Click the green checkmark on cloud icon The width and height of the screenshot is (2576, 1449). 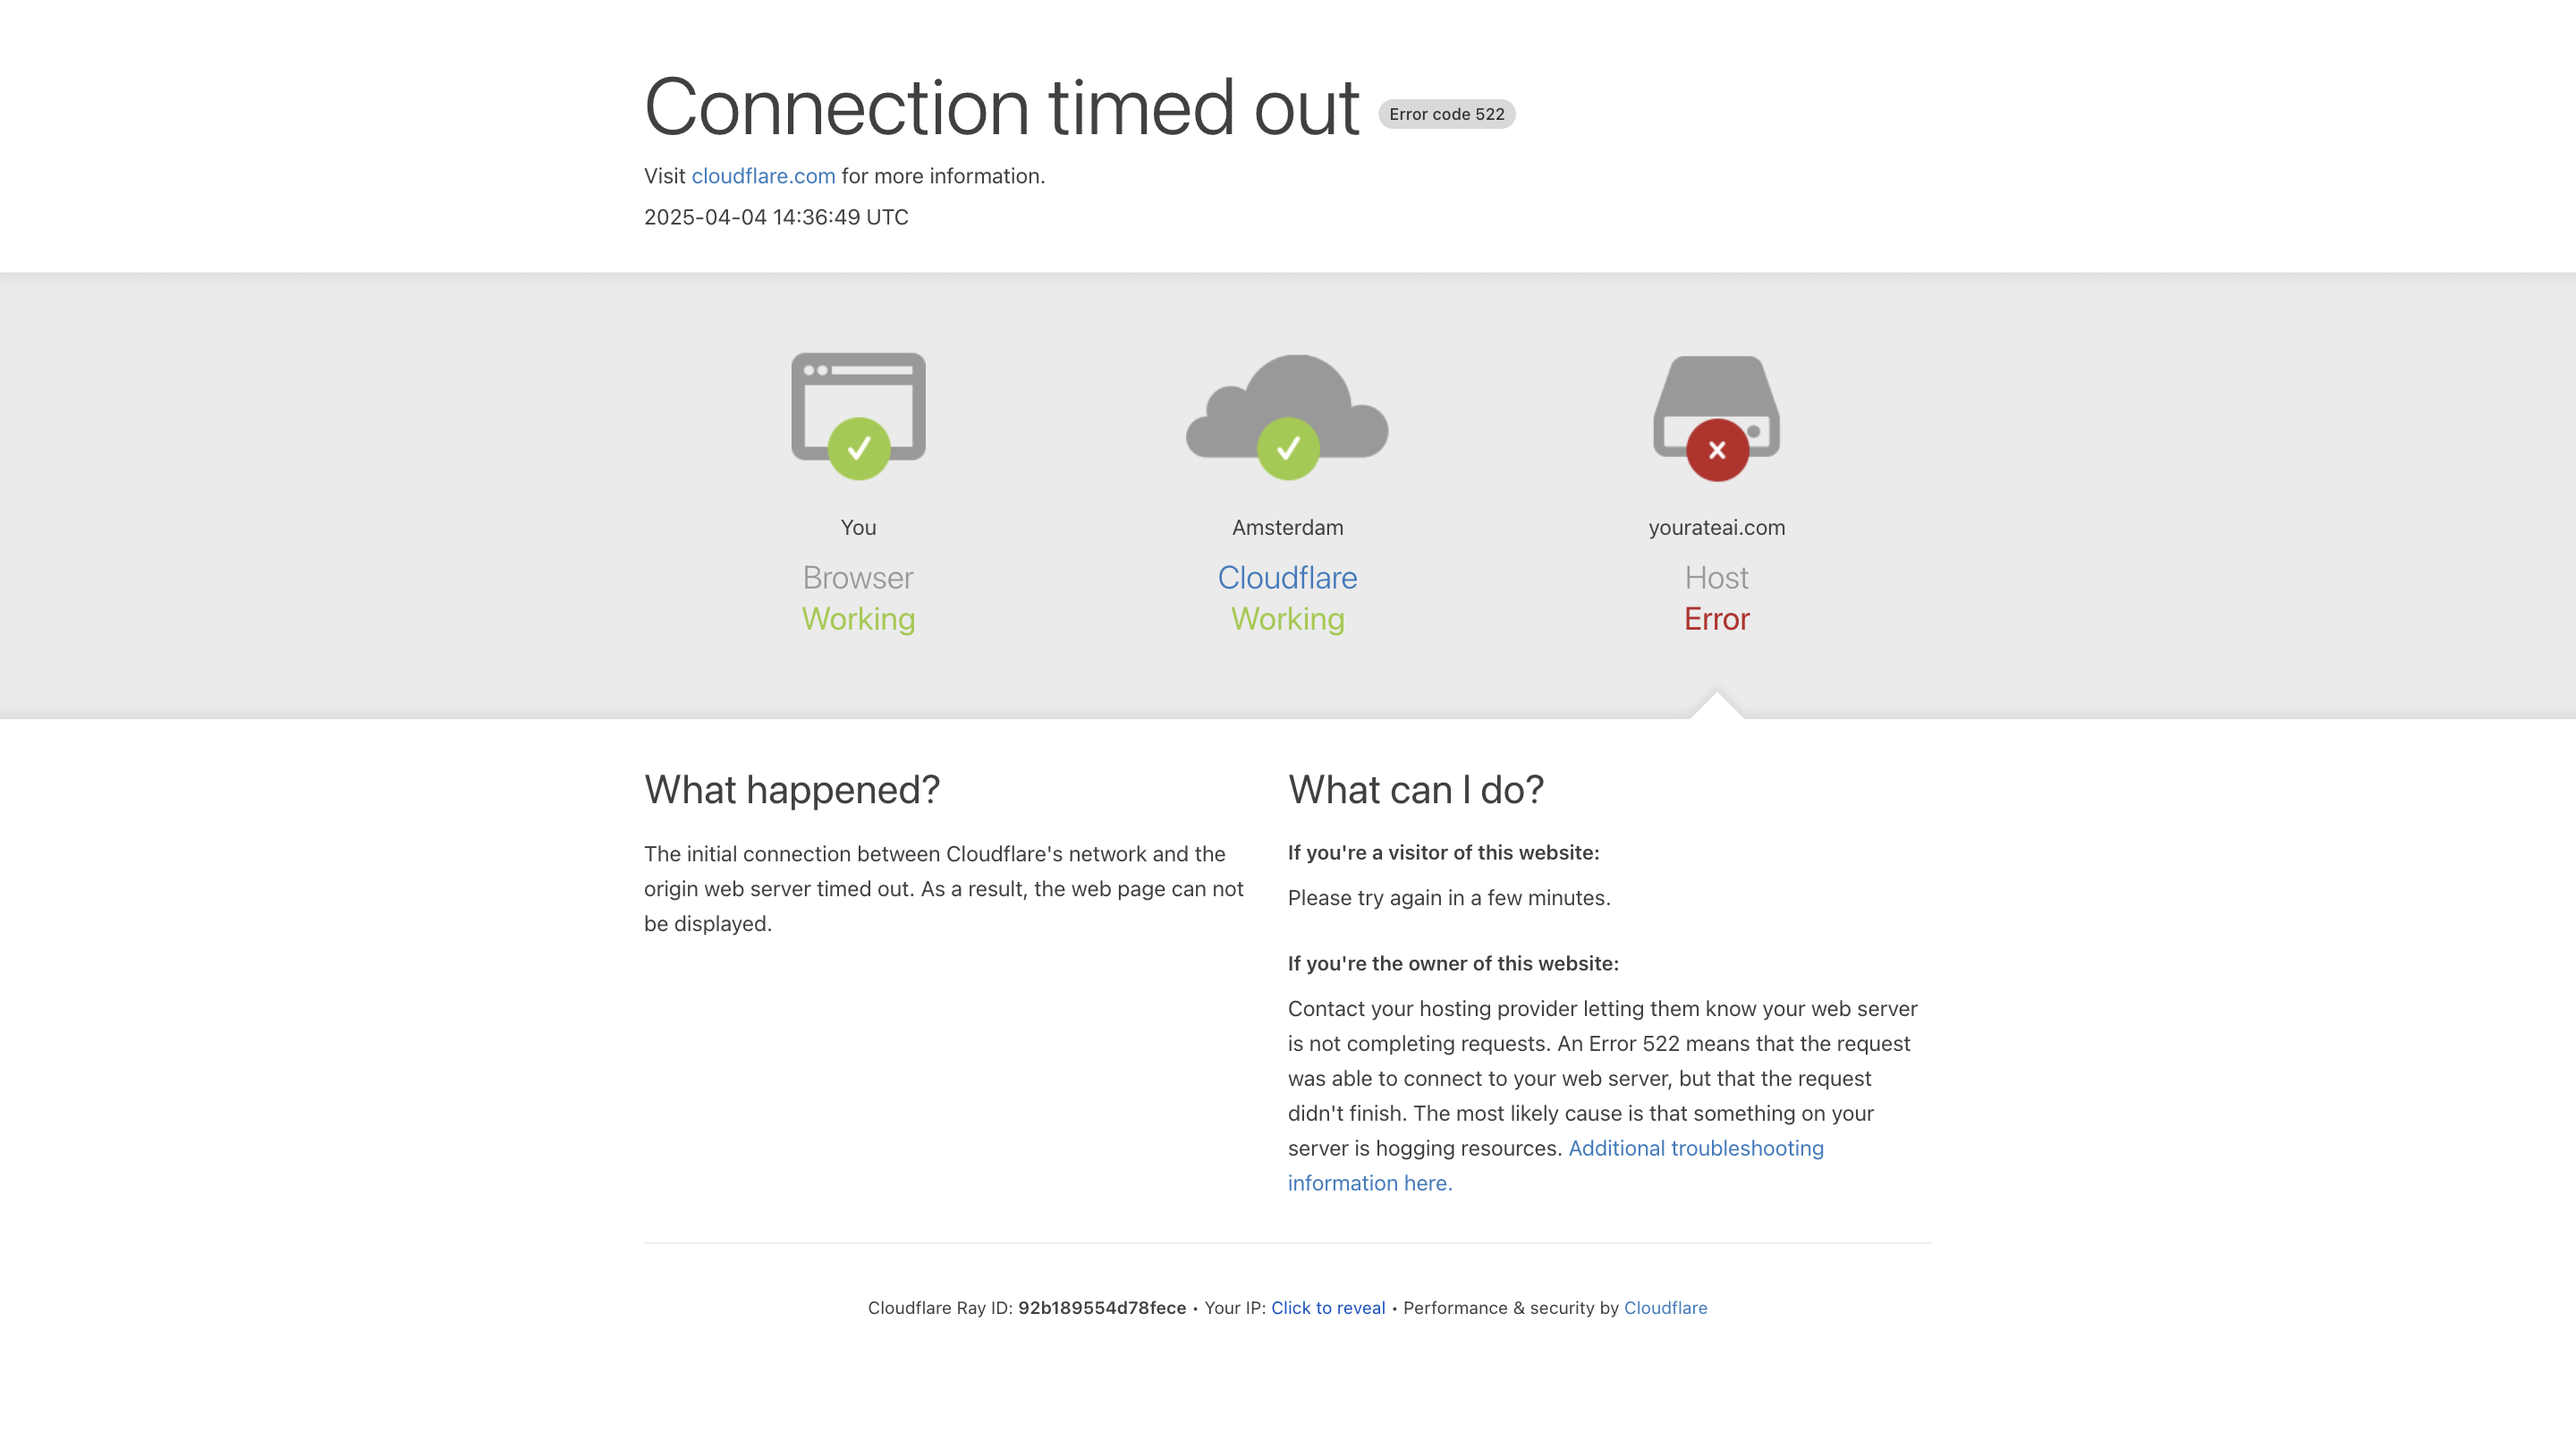(1288, 449)
